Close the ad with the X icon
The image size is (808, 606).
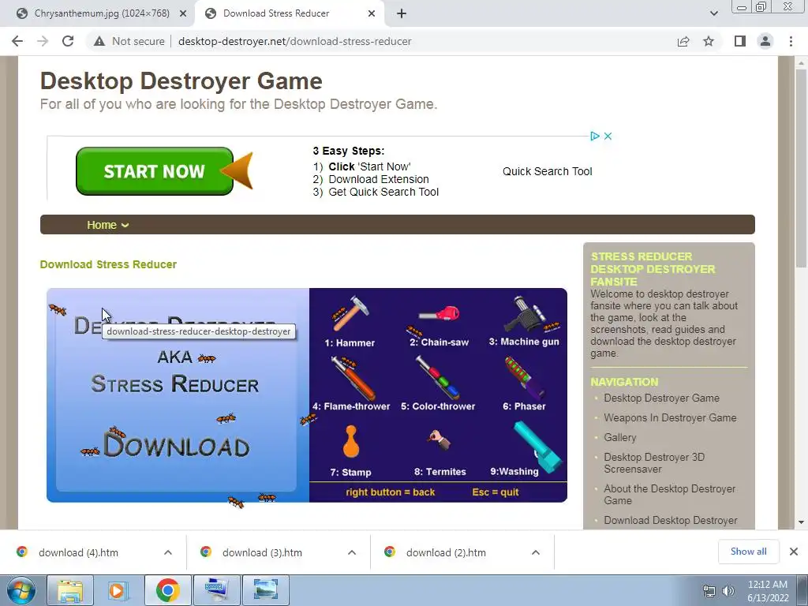coord(608,136)
